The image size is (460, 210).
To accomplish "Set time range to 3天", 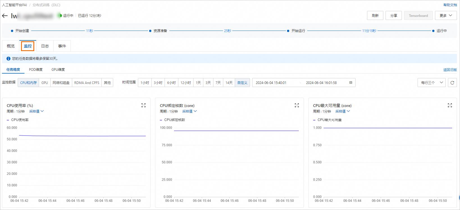I will coord(208,83).
